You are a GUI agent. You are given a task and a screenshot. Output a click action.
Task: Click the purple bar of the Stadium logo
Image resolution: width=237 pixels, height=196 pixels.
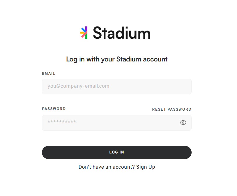point(86,29)
